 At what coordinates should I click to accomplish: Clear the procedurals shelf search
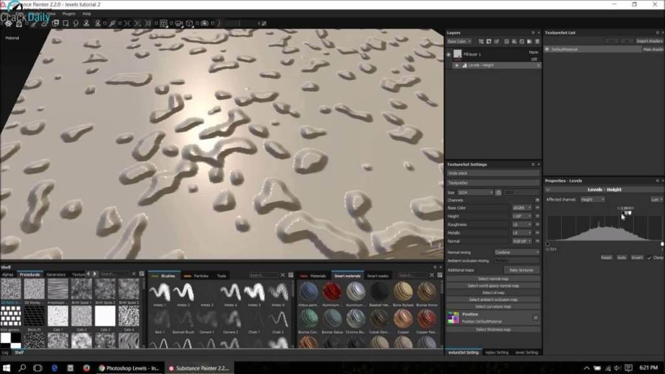pyautogui.click(x=134, y=274)
